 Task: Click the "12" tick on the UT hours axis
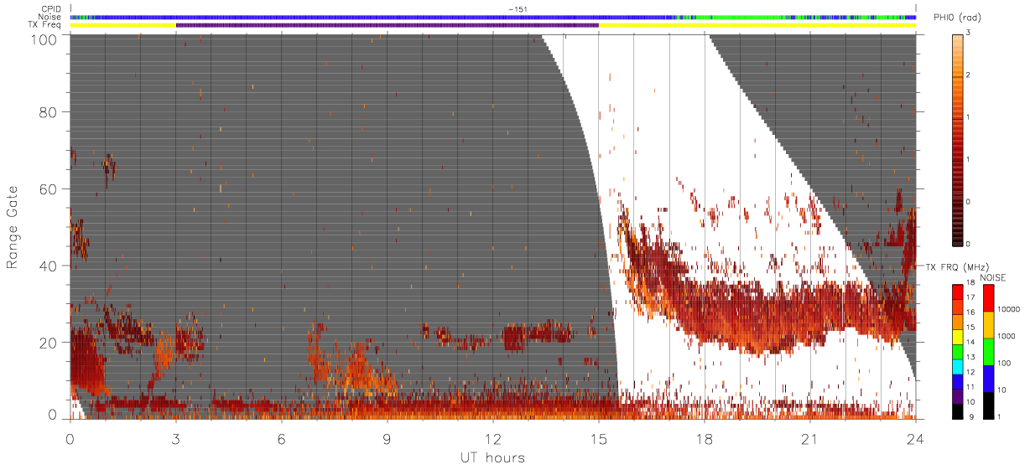[x=493, y=439]
